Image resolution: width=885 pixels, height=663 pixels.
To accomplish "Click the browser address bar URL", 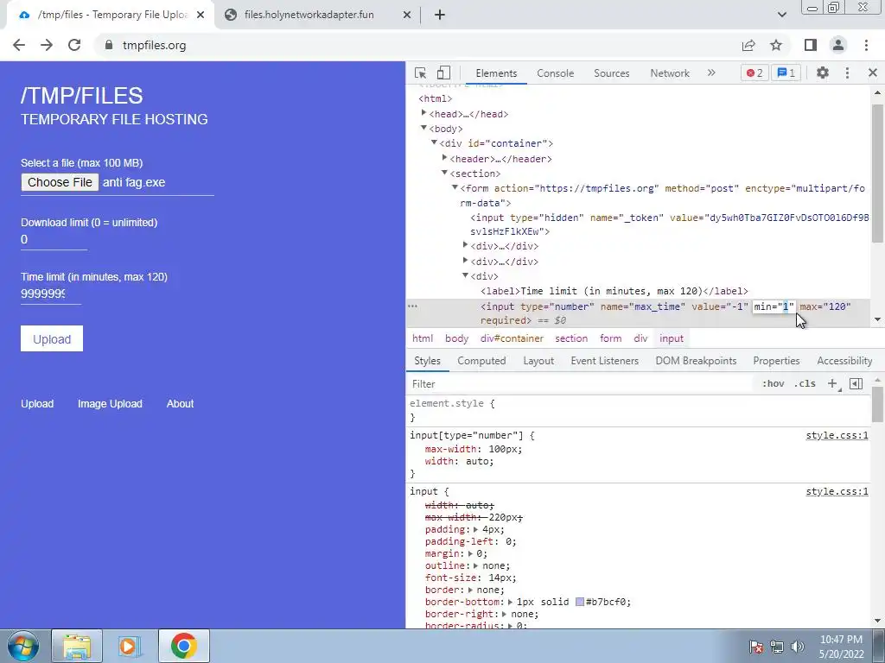I will coord(154,45).
